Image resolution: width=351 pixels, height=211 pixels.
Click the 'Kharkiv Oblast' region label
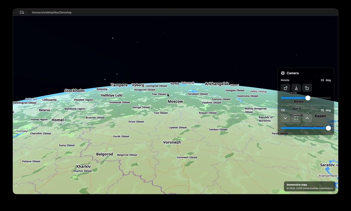pos(83,171)
